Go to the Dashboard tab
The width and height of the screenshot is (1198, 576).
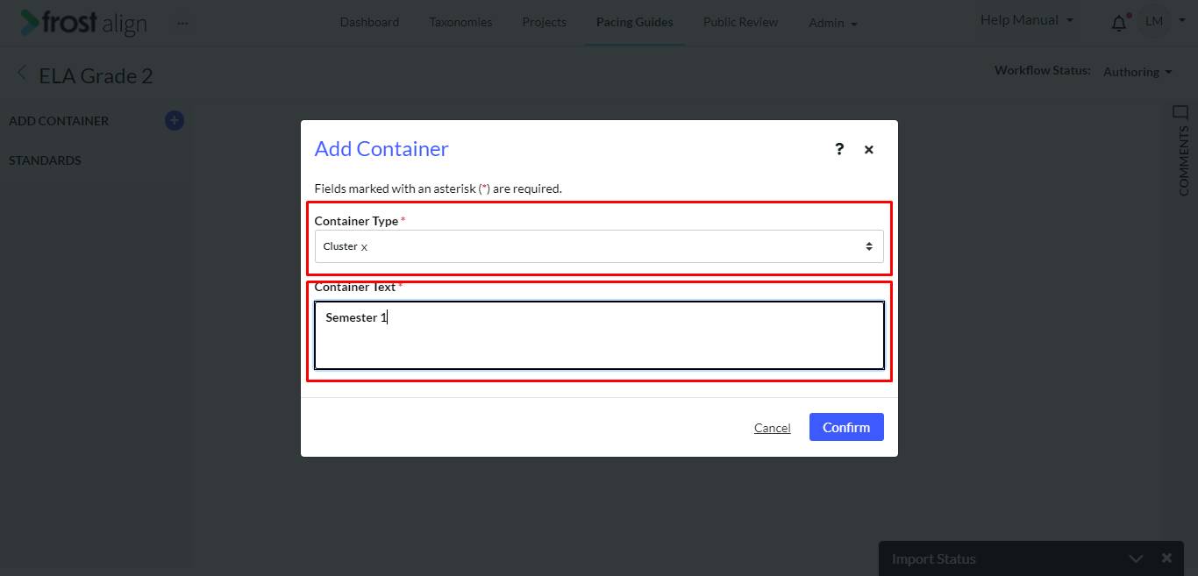pyautogui.click(x=369, y=22)
